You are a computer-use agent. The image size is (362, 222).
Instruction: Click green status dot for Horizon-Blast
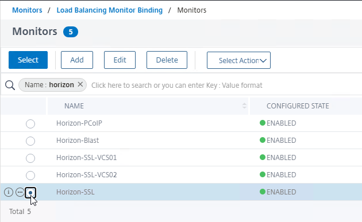[262, 140]
